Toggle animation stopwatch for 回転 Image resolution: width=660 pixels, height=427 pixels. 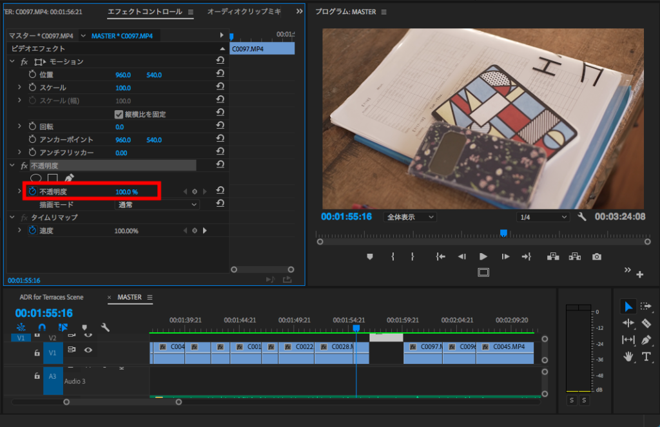pyautogui.click(x=32, y=127)
